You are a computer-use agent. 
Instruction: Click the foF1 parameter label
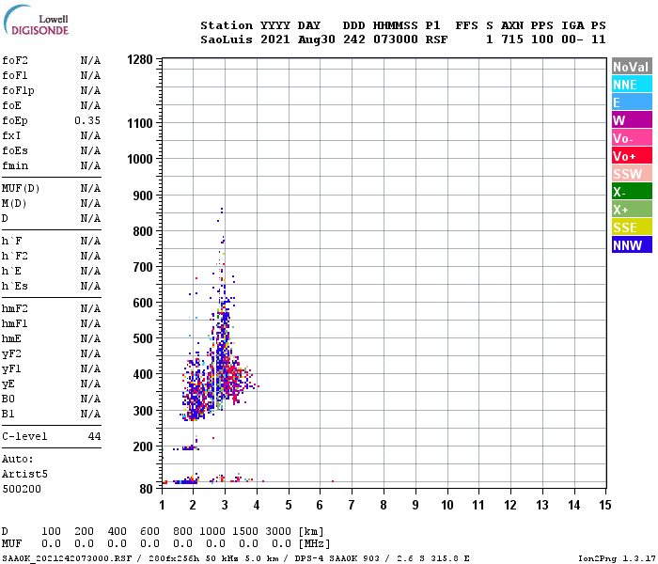(x=15, y=75)
